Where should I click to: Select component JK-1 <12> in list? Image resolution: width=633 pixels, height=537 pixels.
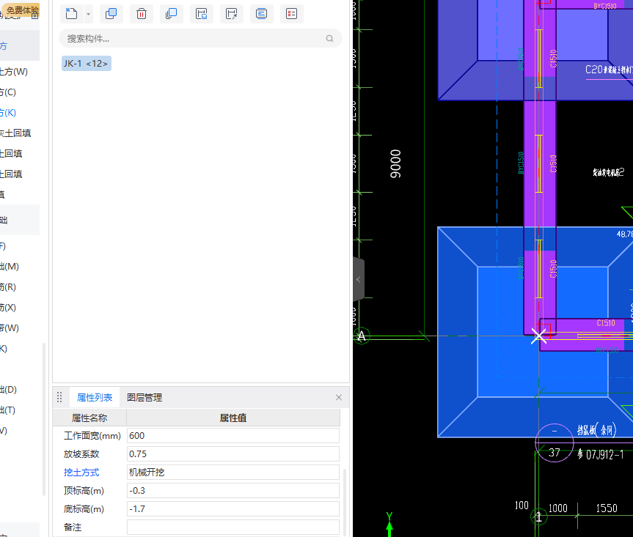[86, 64]
